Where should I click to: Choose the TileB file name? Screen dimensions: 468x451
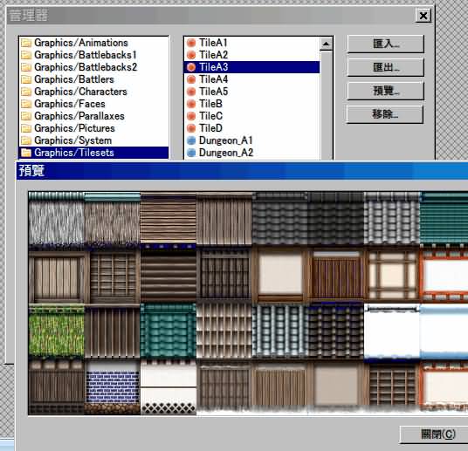point(210,104)
